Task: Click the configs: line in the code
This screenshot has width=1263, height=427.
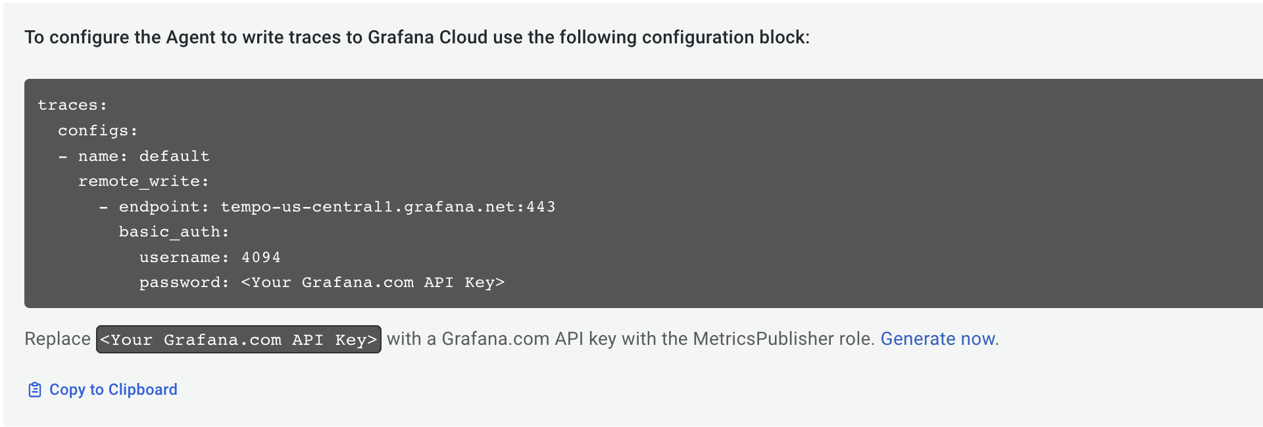Action: coord(99,129)
